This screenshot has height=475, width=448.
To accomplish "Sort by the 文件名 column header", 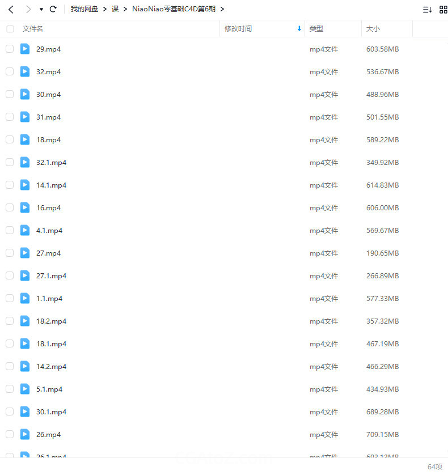I will pos(33,28).
